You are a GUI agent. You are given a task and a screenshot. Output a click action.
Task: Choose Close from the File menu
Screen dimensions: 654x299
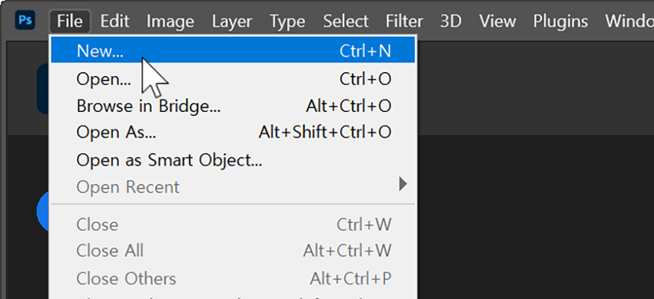click(x=233, y=224)
